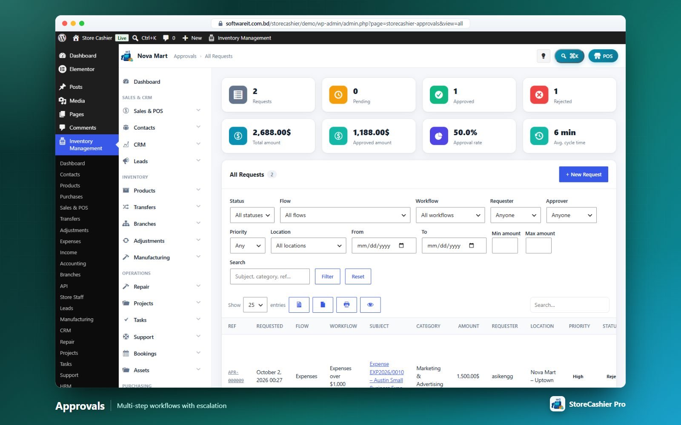
Task: Open the All workflows dropdown
Action: [x=450, y=215]
